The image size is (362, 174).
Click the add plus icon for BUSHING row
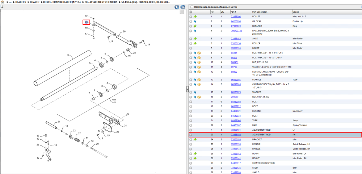point(191,111)
